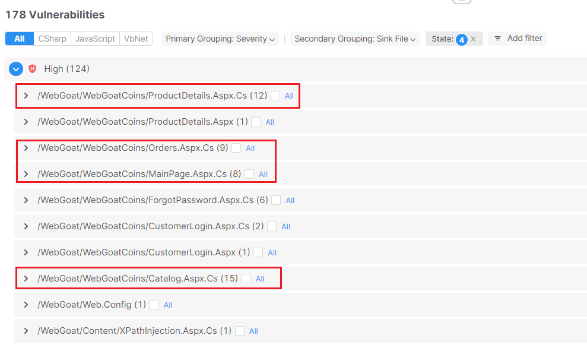This screenshot has width=587, height=351.
Task: Expand Orders.Aspx.Cs (9) row
Action: (26, 148)
